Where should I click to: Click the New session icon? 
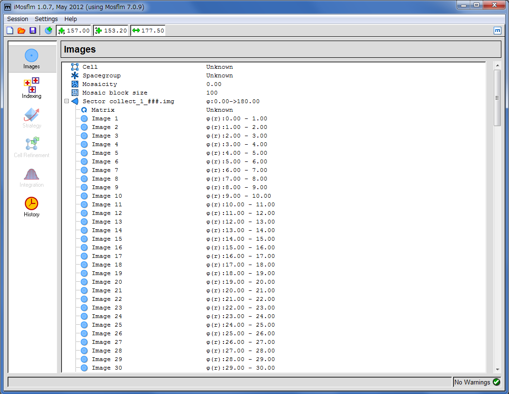click(10, 31)
